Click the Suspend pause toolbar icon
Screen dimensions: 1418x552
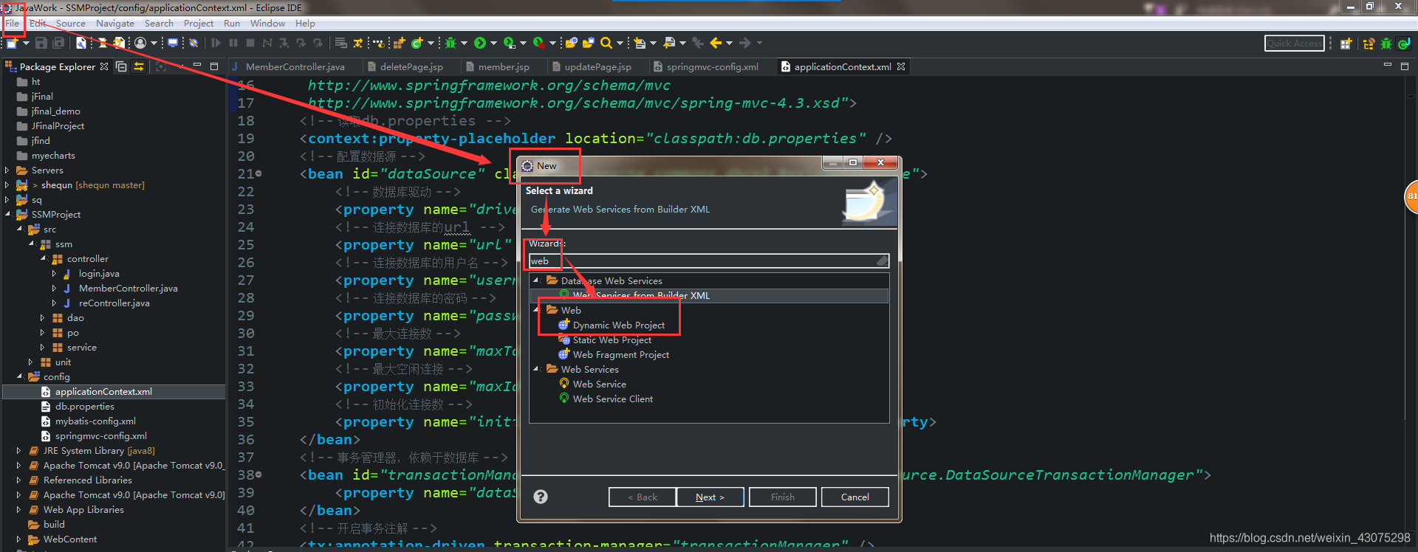(x=233, y=43)
